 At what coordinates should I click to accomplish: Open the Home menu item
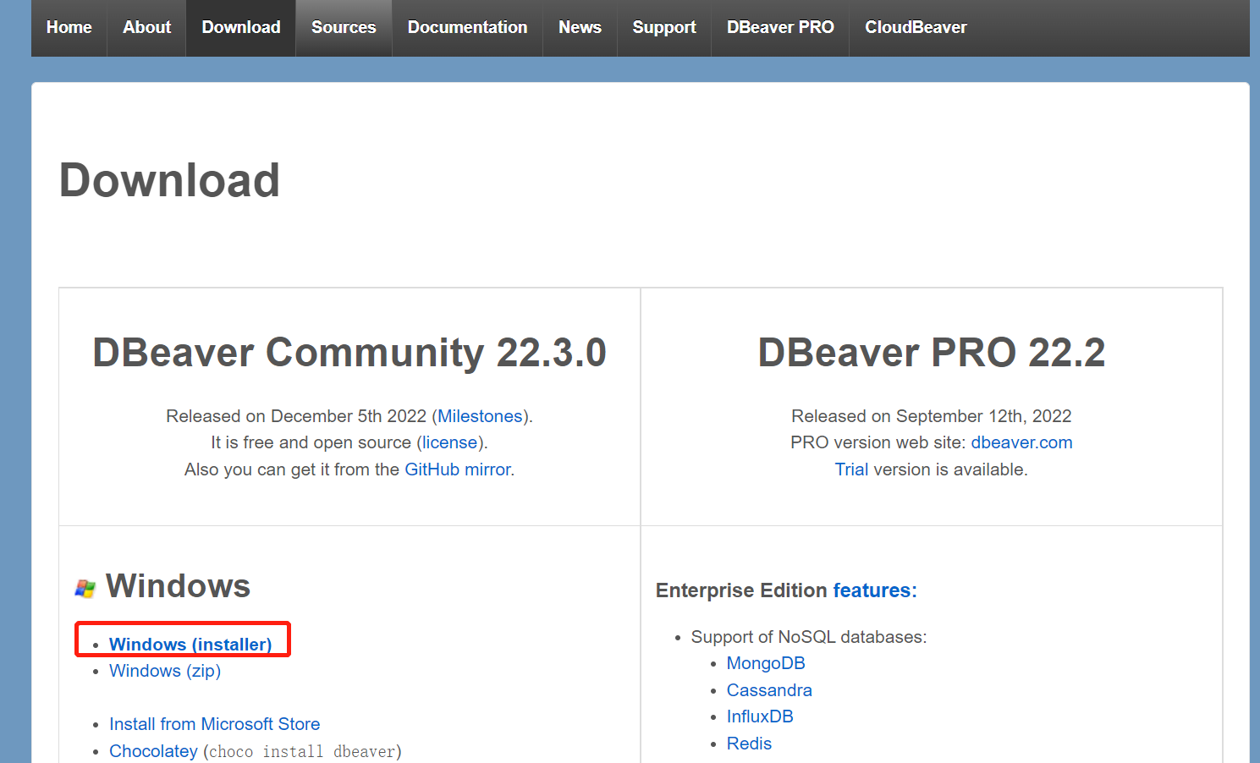pos(69,27)
